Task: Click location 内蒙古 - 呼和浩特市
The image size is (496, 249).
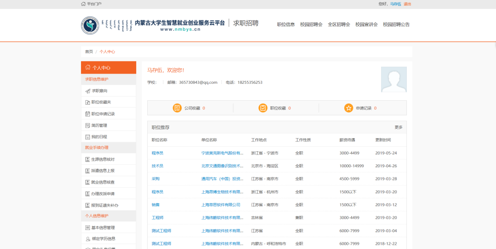Action: tap(269, 244)
